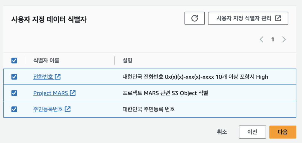Screen dimensions: 302x143
Task: Open the Project MARS identifier link
Action: click(x=51, y=93)
